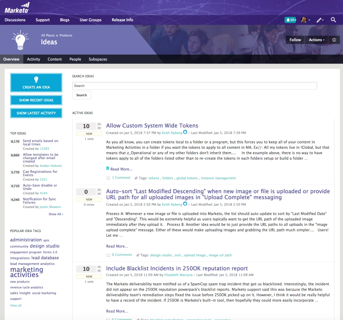The image size is (343, 320).
Task: Vote up the Include Blacklist Incidents idea
Action: [99, 267]
